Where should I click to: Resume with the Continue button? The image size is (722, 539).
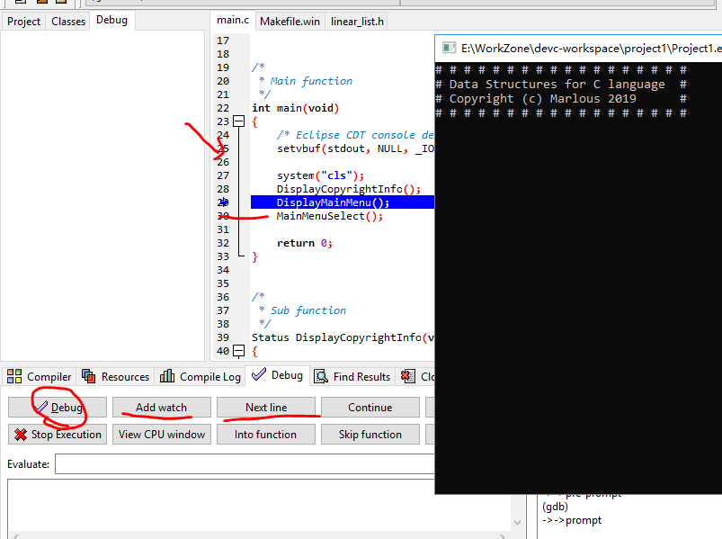coord(370,408)
